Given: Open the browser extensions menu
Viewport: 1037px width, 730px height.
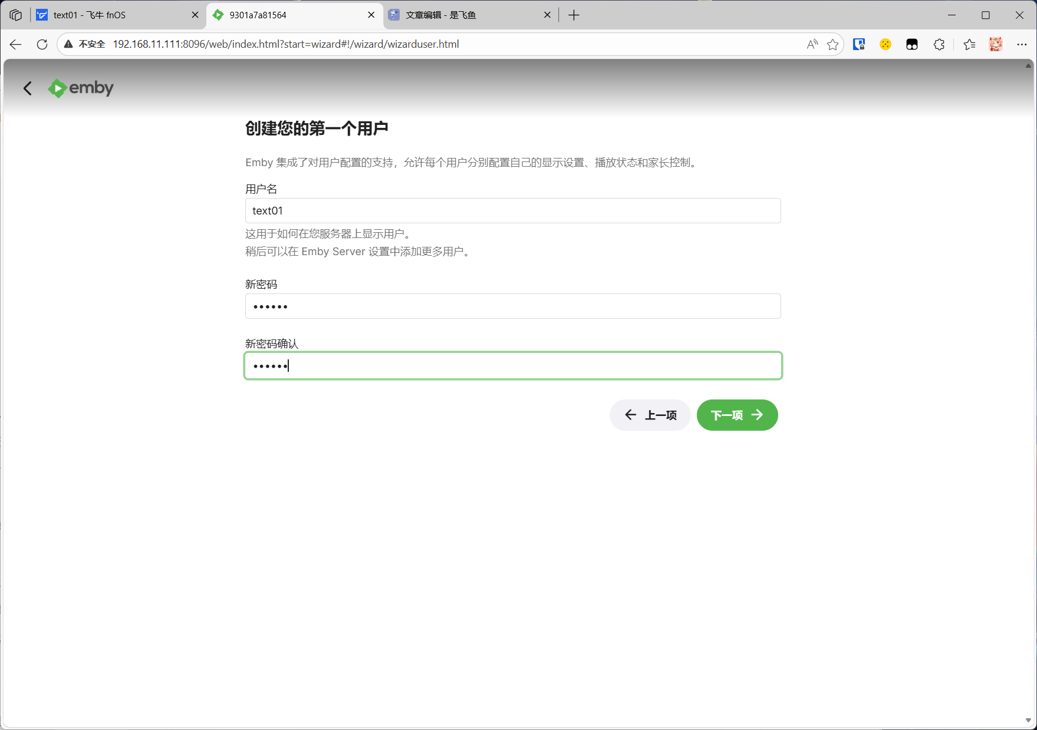Looking at the screenshot, I should (939, 44).
